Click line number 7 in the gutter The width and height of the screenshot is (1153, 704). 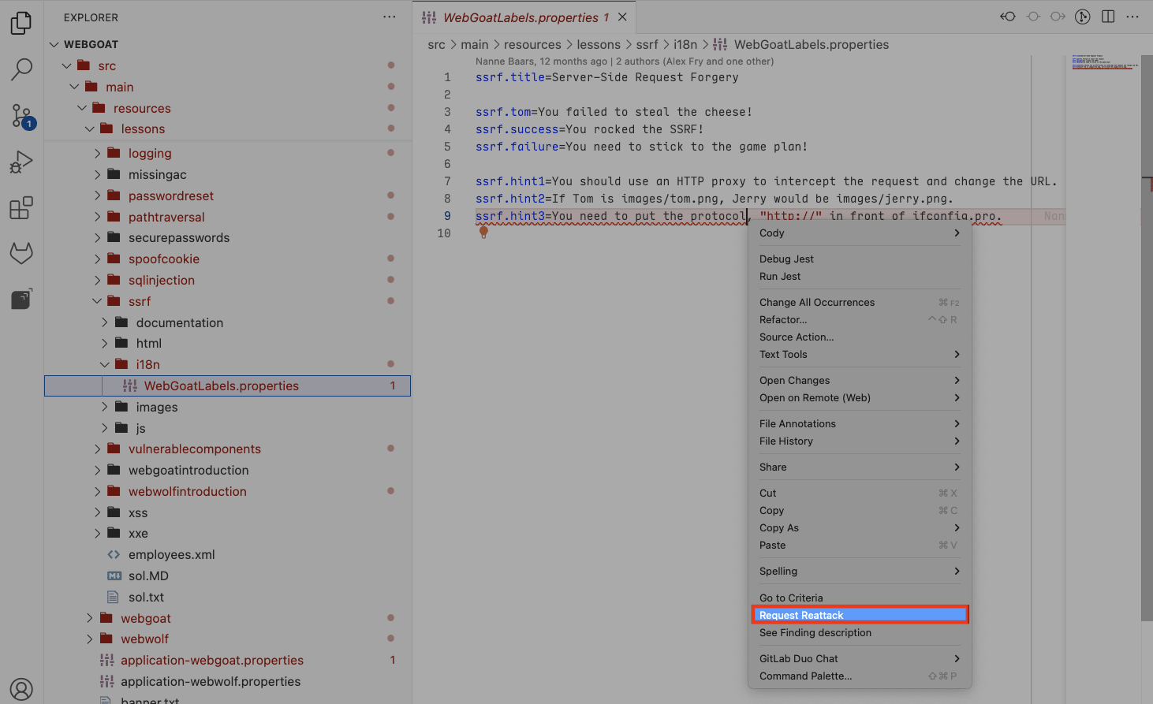click(x=447, y=181)
